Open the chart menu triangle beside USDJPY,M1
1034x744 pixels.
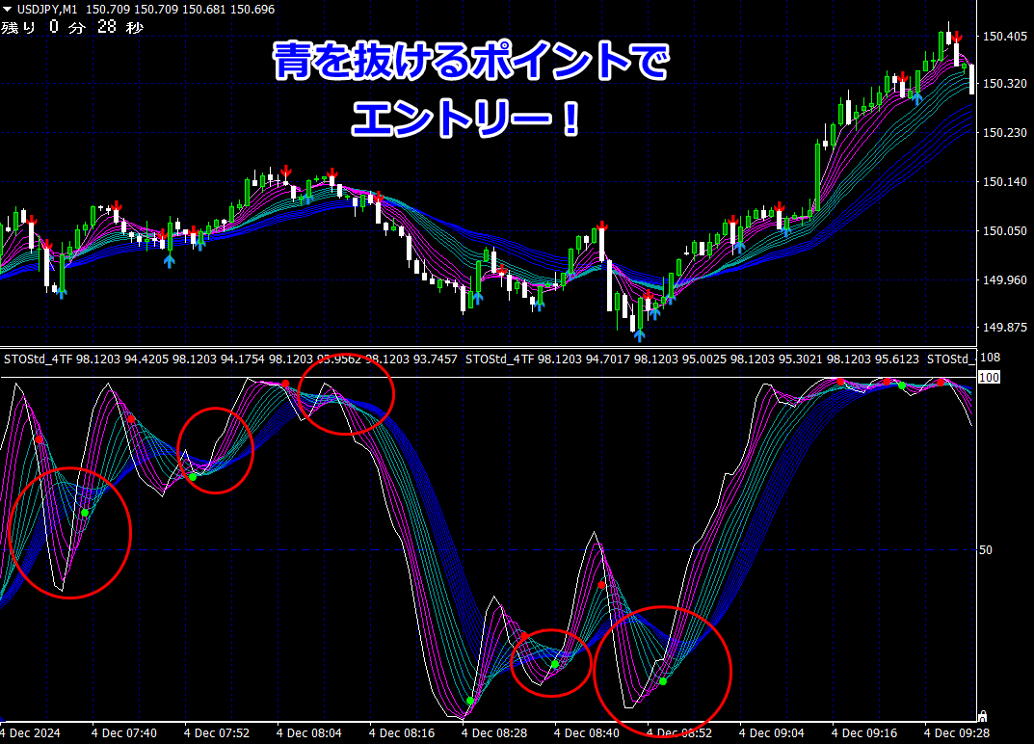(x=8, y=10)
